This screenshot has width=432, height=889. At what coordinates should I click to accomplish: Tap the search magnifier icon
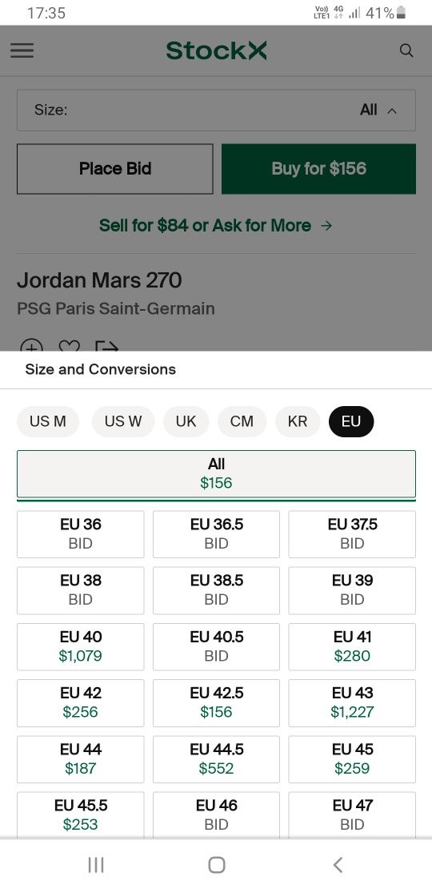(406, 50)
